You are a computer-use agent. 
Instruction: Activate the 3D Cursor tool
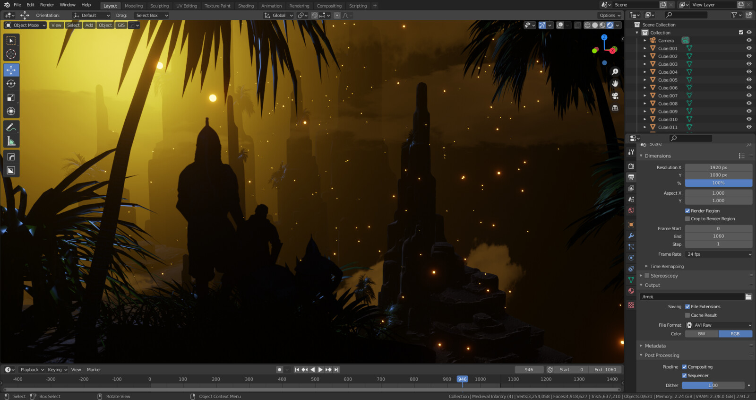coord(11,54)
